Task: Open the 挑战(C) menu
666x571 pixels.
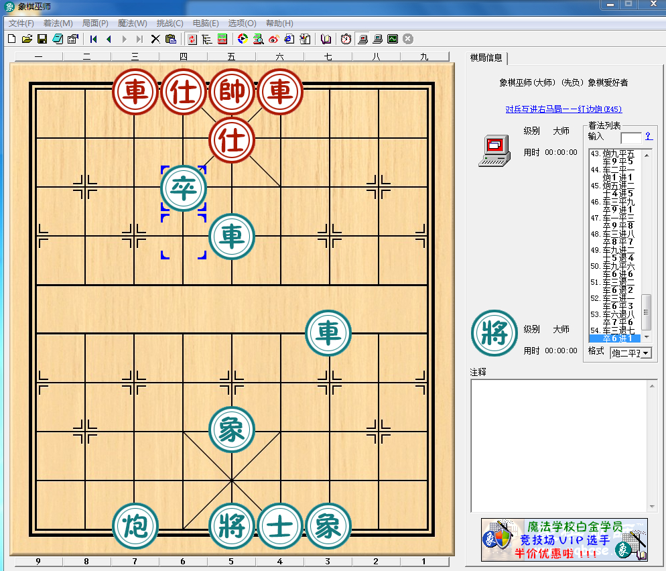Action: point(170,23)
